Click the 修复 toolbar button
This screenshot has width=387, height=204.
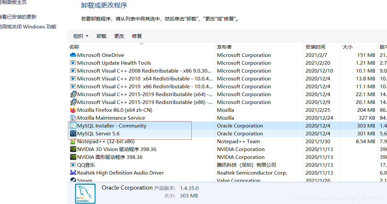click(x=137, y=36)
